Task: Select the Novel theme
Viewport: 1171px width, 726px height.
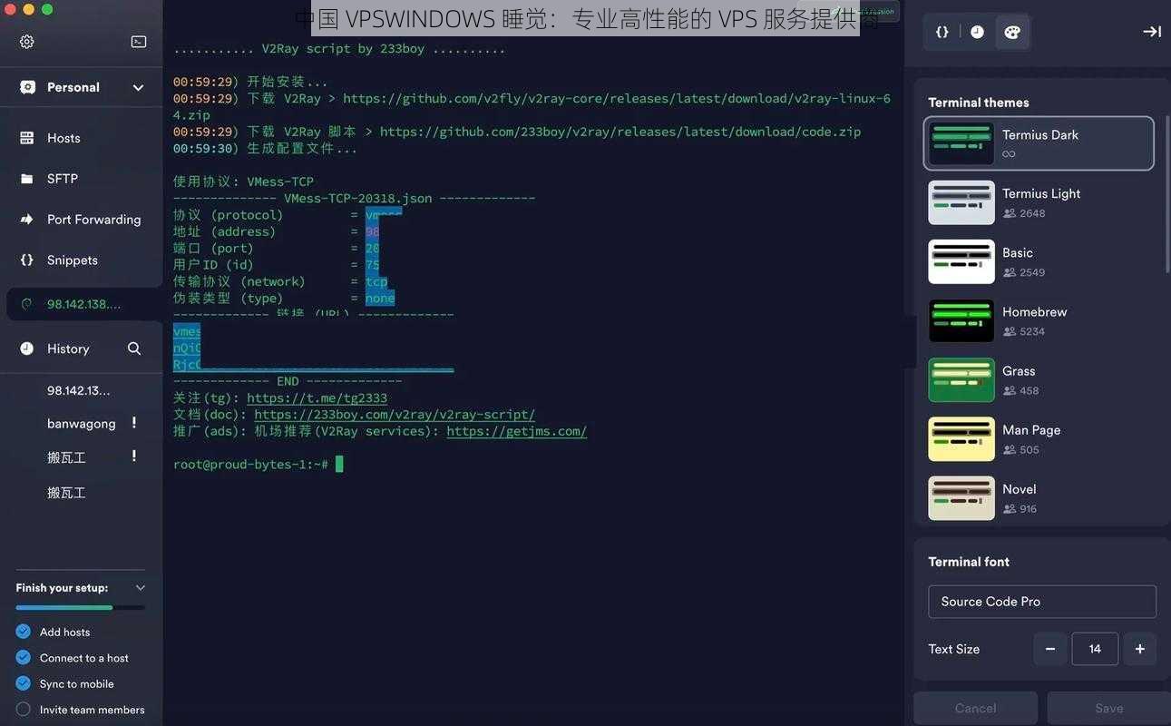Action: (x=1039, y=497)
